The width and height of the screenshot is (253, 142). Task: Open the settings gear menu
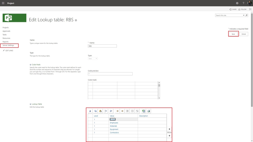click(237, 3)
